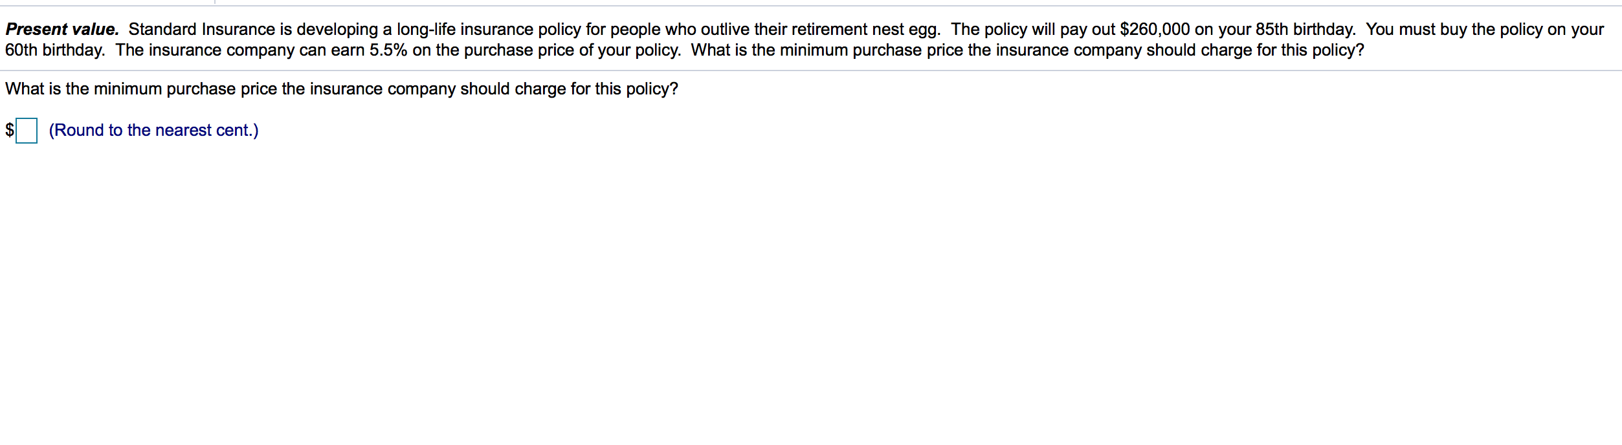This screenshot has width=1622, height=445.
Task: Click the phrase "long-life insurance policy"
Action: pyautogui.click(x=489, y=30)
